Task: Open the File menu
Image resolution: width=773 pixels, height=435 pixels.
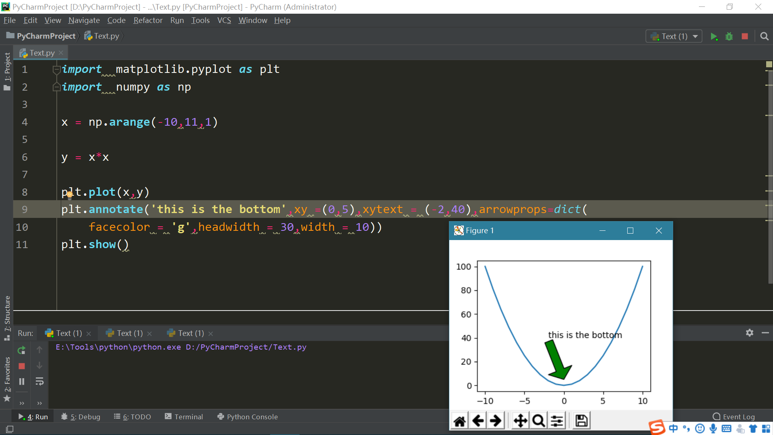Action: pos(10,20)
